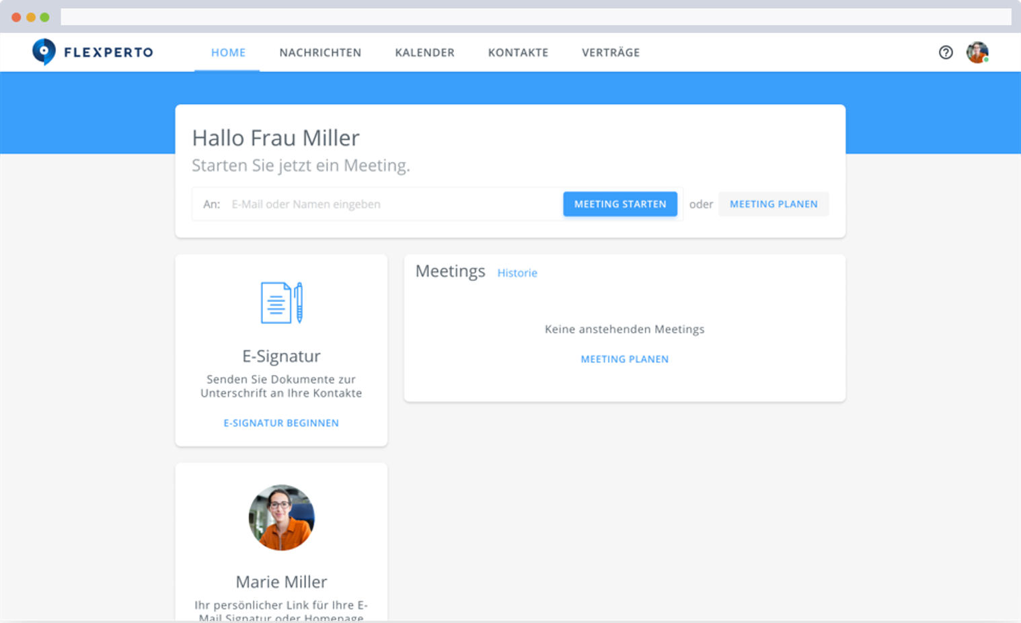Click the browser address bar
This screenshot has width=1021, height=623.
[x=535, y=17]
